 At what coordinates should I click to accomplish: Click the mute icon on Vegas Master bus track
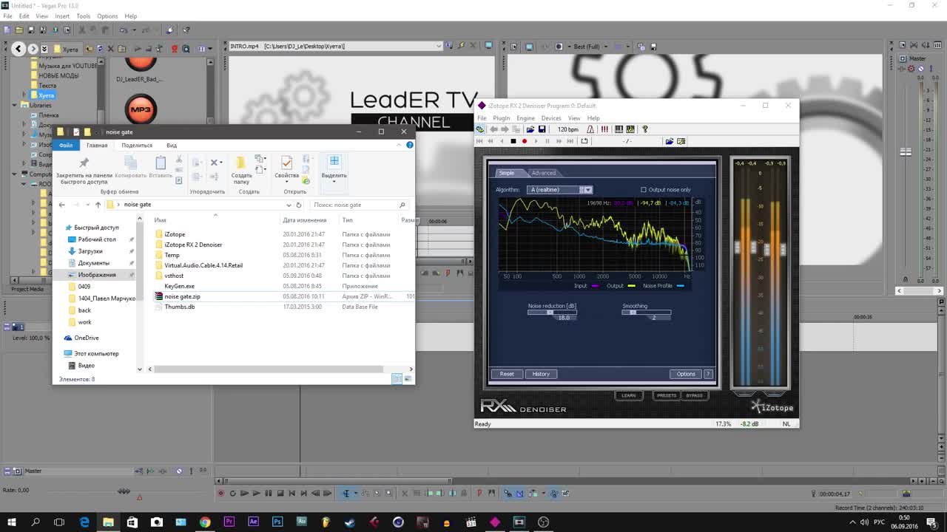coord(178,471)
